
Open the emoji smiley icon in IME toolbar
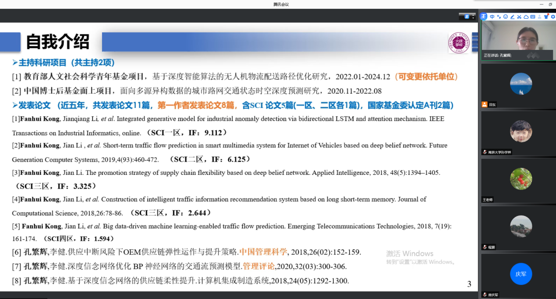pos(506,17)
